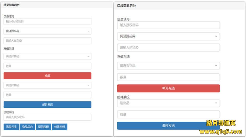Click 邮件发送 button in 口袋简易后台 panel

coord(168,126)
